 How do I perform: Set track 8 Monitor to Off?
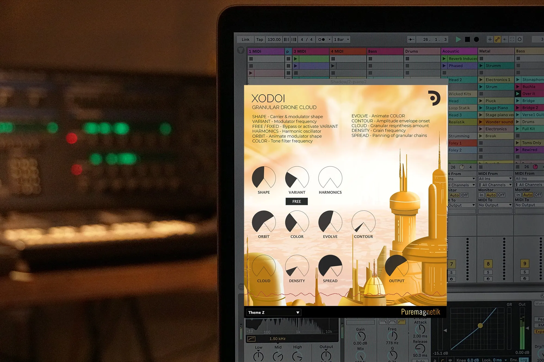tap(501, 195)
